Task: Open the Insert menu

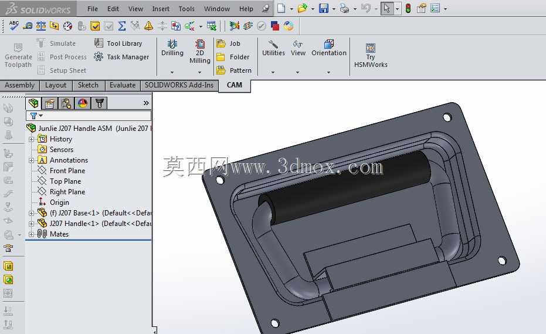Action: (161, 9)
